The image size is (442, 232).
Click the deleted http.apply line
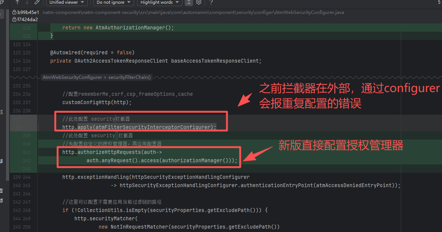(139, 127)
